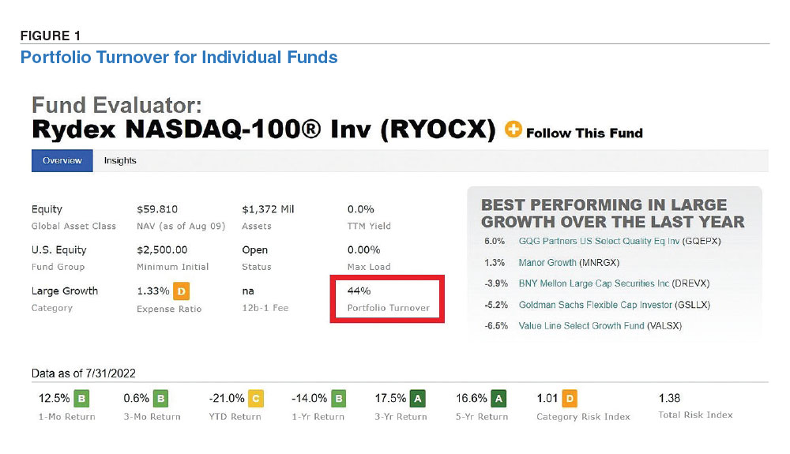Open GQG Partners US Select Quality Eq Inv link

[599, 241]
